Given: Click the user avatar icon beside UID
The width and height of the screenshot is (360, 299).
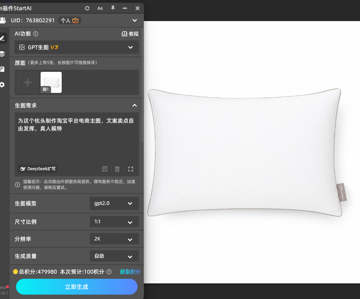Looking at the screenshot, I should (3, 20).
